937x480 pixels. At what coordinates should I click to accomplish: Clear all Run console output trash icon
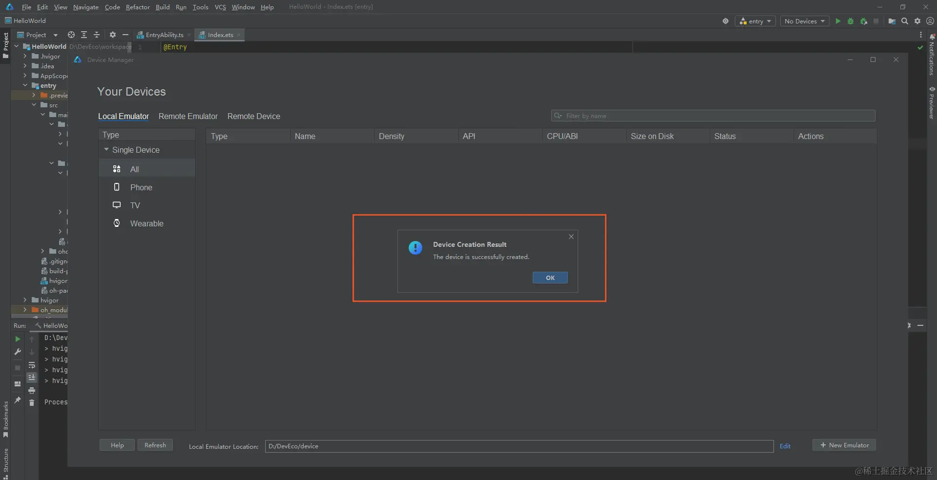tap(32, 402)
